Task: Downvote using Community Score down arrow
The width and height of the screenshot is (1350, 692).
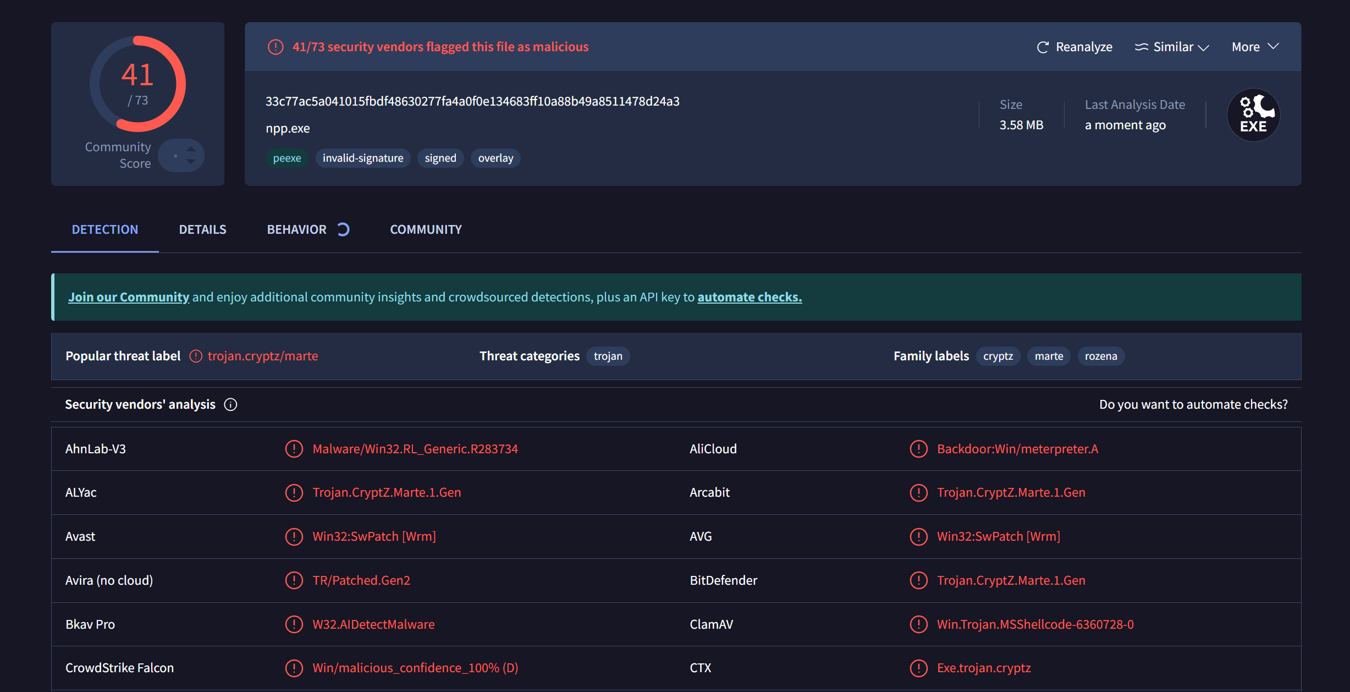Action: click(191, 162)
